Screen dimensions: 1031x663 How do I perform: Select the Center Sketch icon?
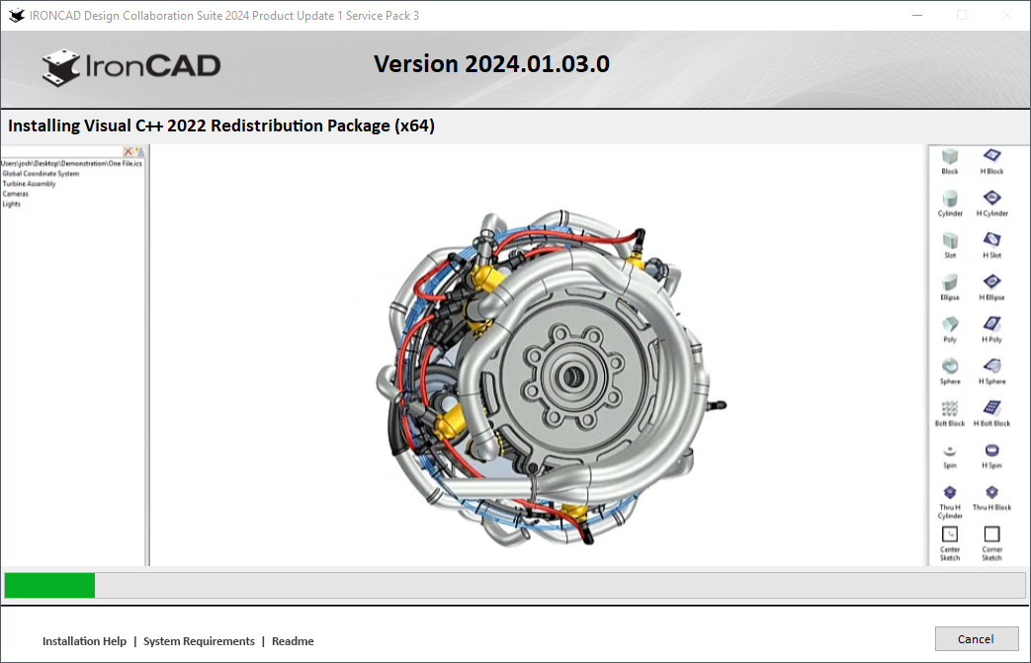click(950, 535)
